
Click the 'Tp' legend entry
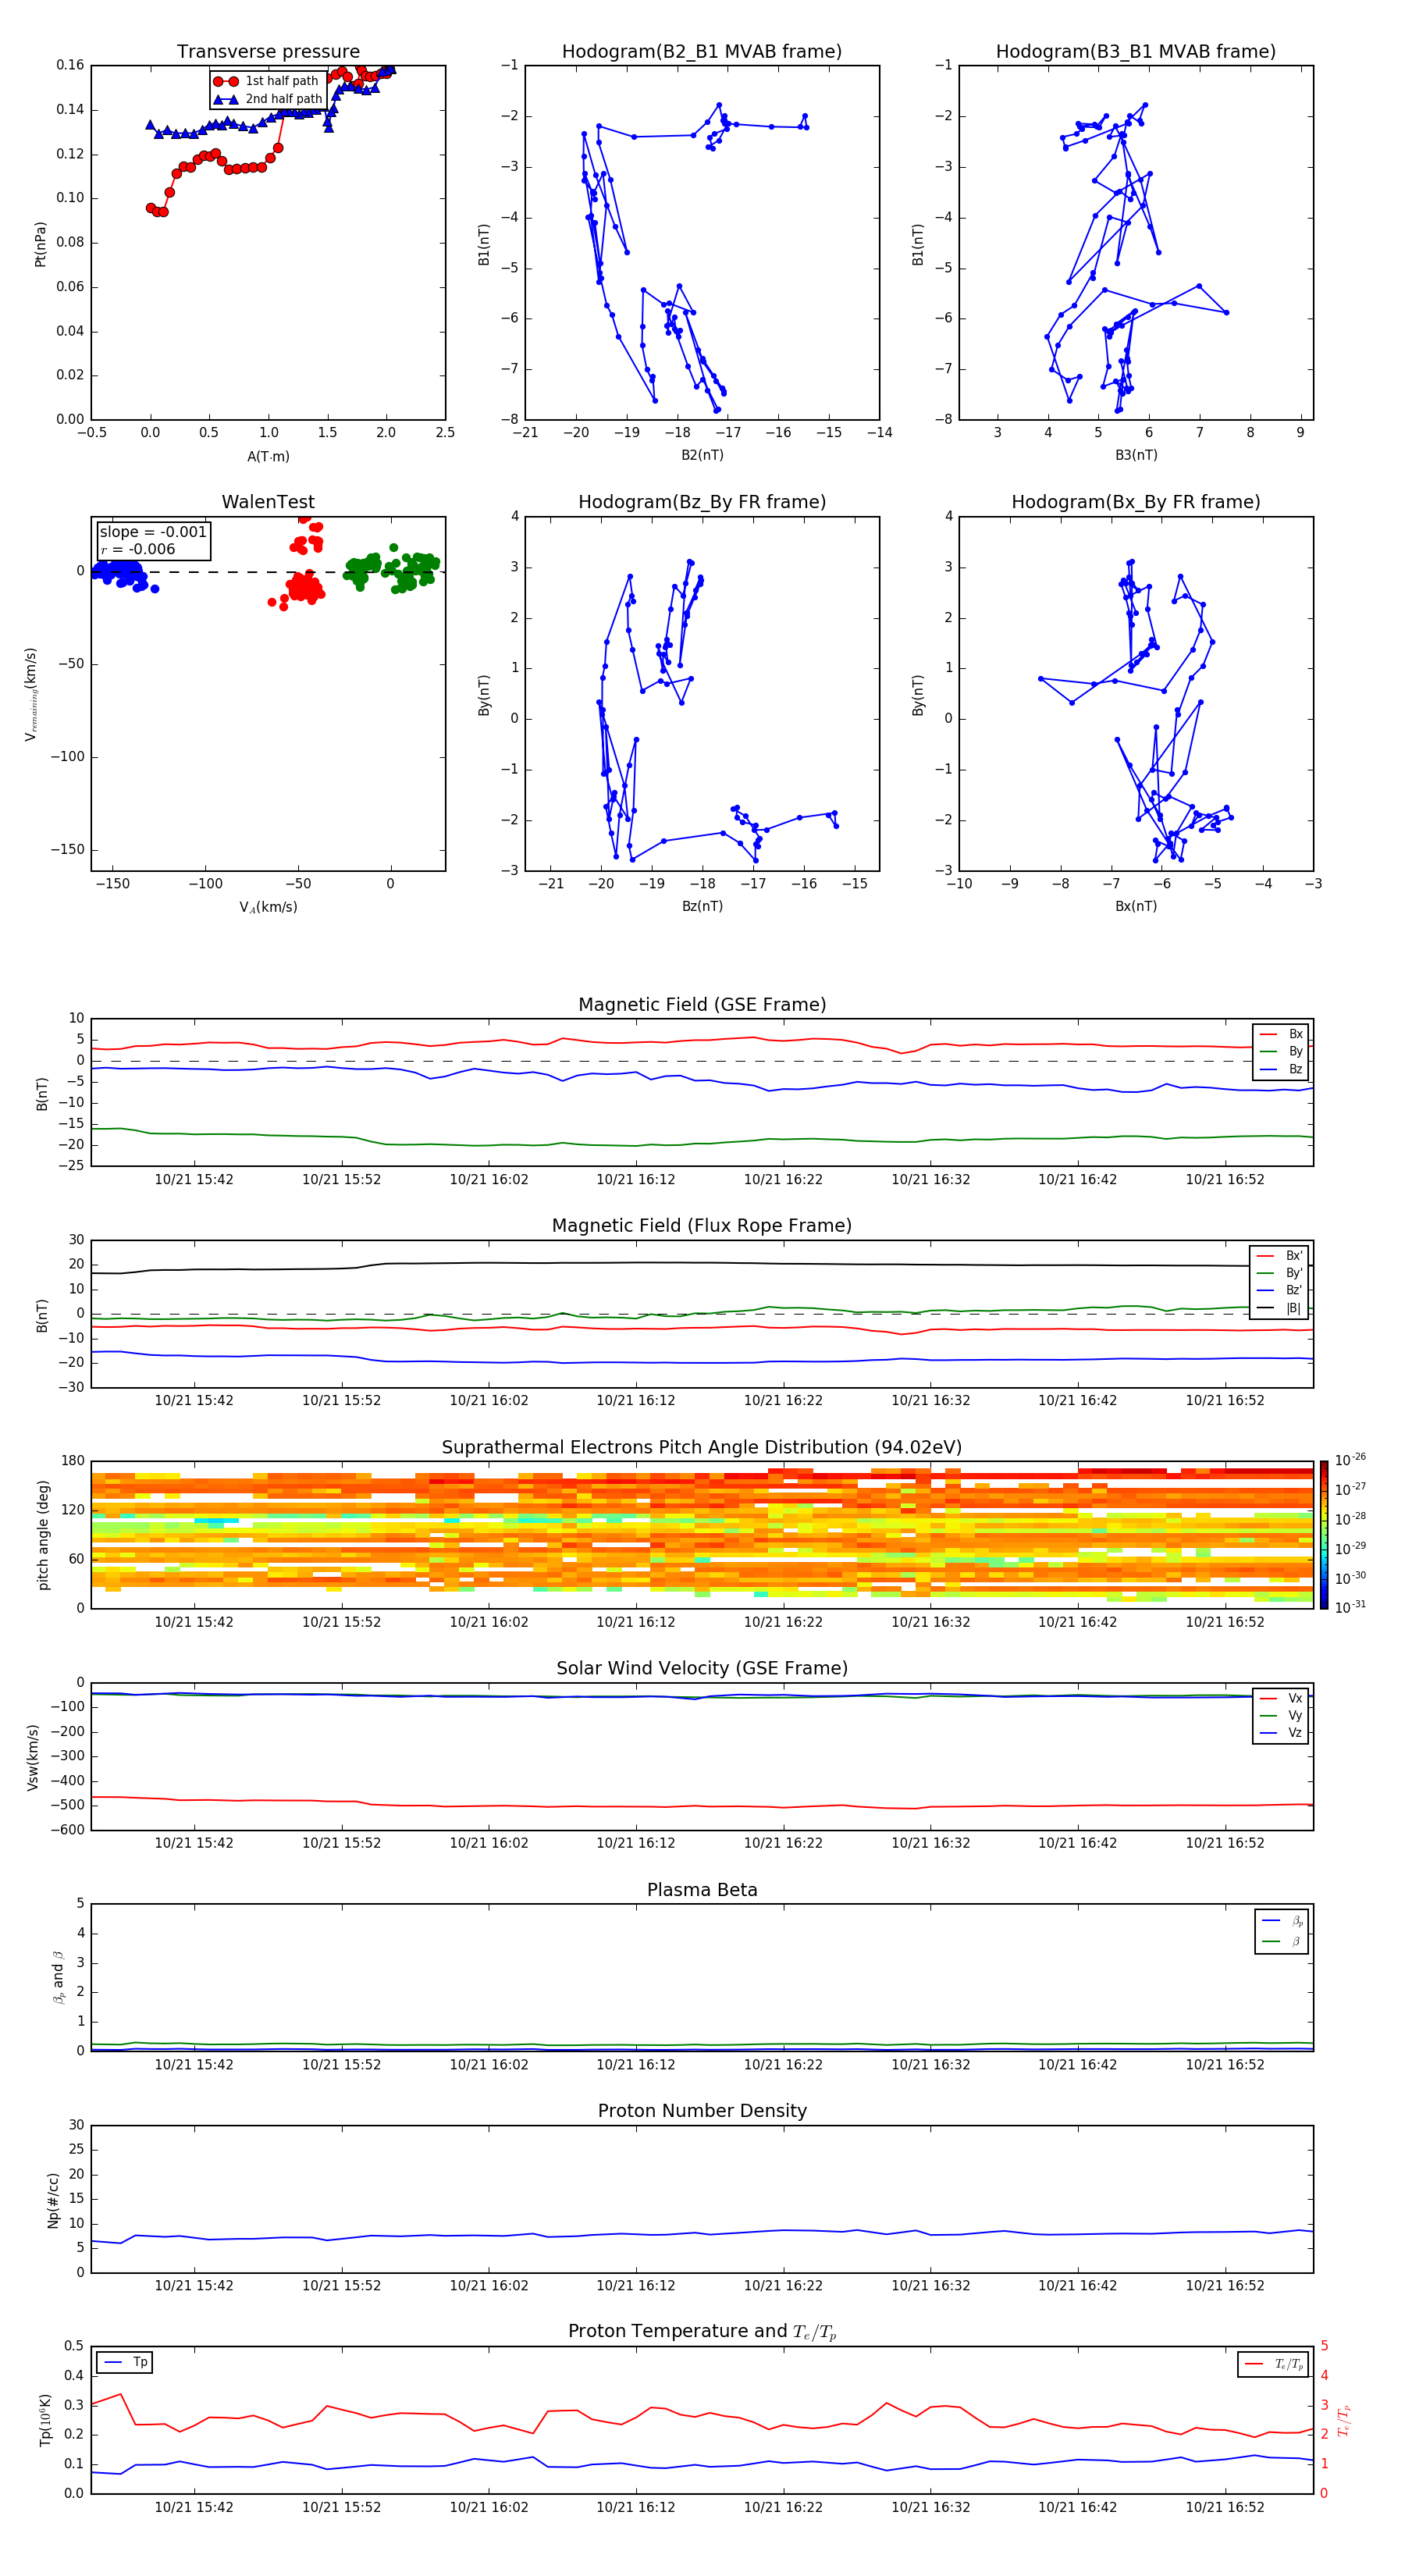[125, 2362]
